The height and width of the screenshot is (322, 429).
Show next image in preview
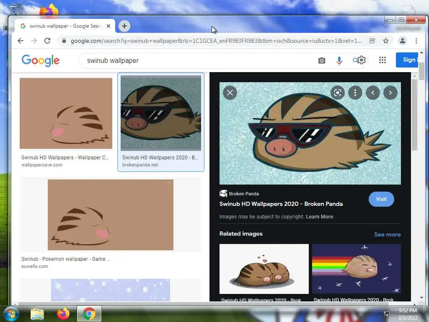[x=390, y=93]
